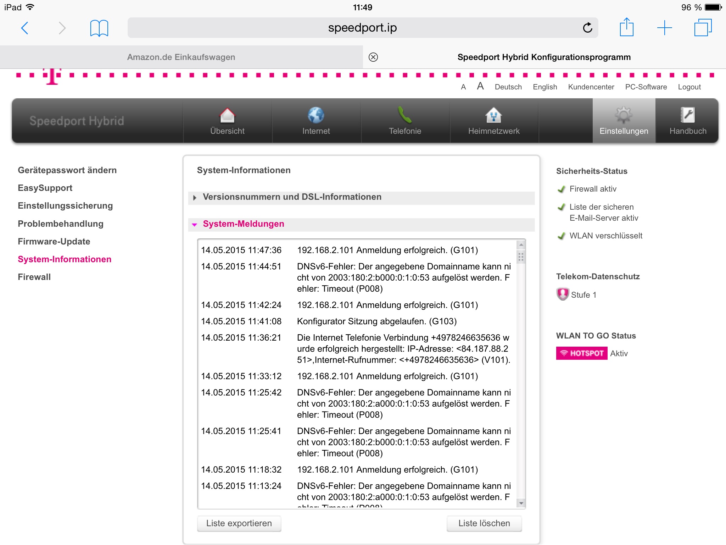The image size is (726, 545).
Task: Tap the Safari forward arrow
Action: click(62, 28)
